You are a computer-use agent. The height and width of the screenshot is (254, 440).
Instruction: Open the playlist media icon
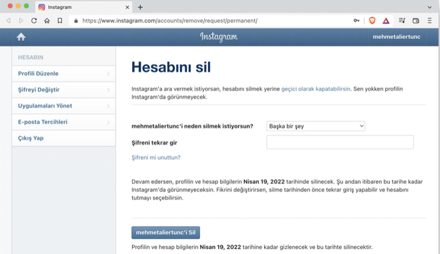click(402, 20)
